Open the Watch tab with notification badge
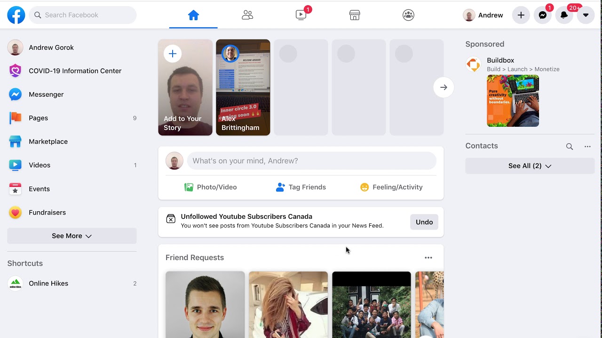Image resolution: width=602 pixels, height=338 pixels. tap(301, 15)
